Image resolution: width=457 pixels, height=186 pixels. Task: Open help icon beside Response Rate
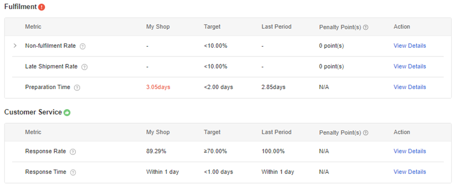click(73, 151)
